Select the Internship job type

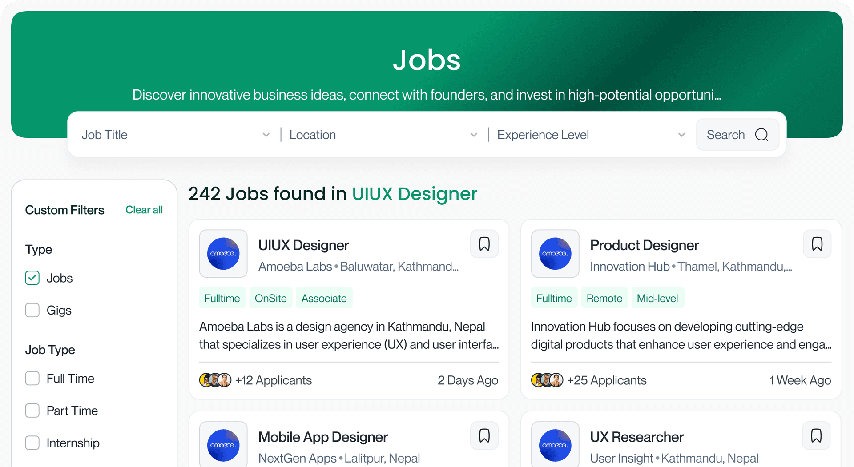point(32,443)
